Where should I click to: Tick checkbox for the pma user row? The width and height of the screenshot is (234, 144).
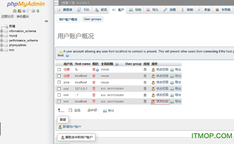click(x=59, y=82)
